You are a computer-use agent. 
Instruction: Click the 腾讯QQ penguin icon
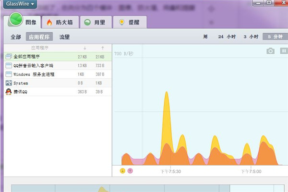[9, 92]
